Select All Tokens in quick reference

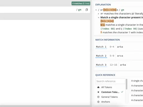tap(107, 87)
